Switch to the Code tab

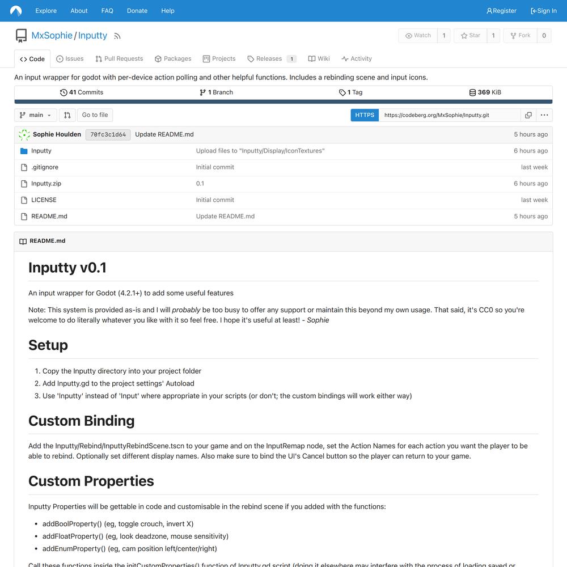32,59
